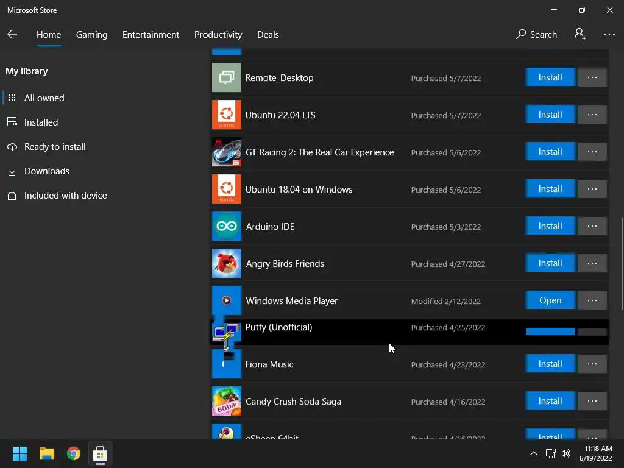Expand more options for Remote_Desktop

[x=592, y=77]
